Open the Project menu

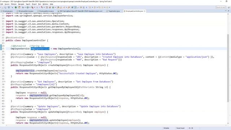(x=34, y=4)
